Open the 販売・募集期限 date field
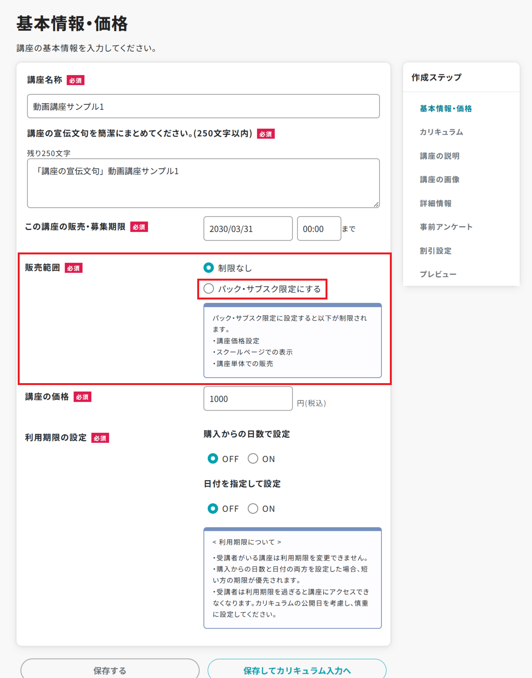The width and height of the screenshot is (532, 678). click(248, 229)
